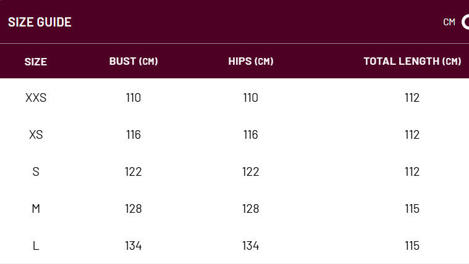This screenshot has height=264, width=469.
Task: Select the TOTAL LENGTH (CM) column header
Action: 412,61
